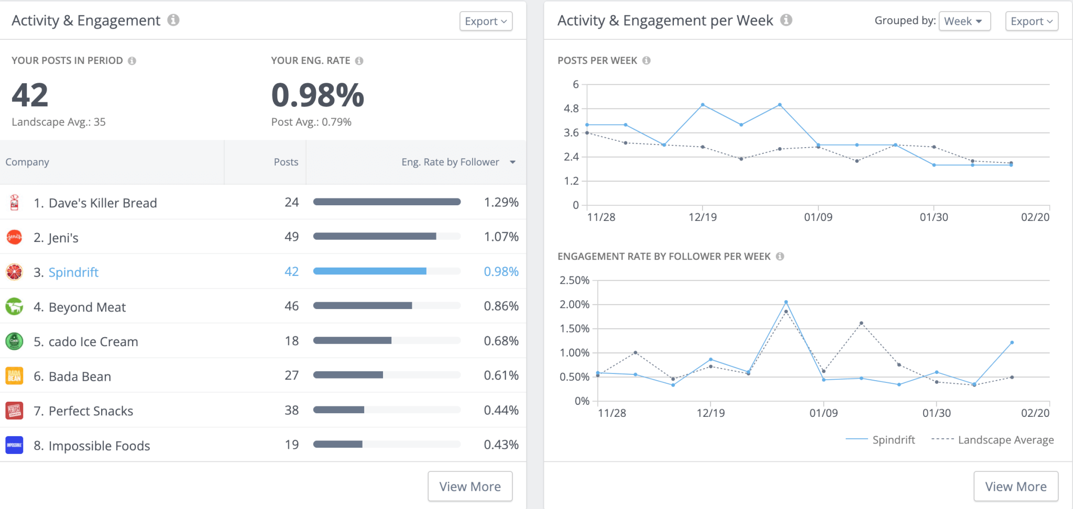Select the Jeni's row name
Image resolution: width=1073 pixels, height=509 pixels.
[63, 238]
